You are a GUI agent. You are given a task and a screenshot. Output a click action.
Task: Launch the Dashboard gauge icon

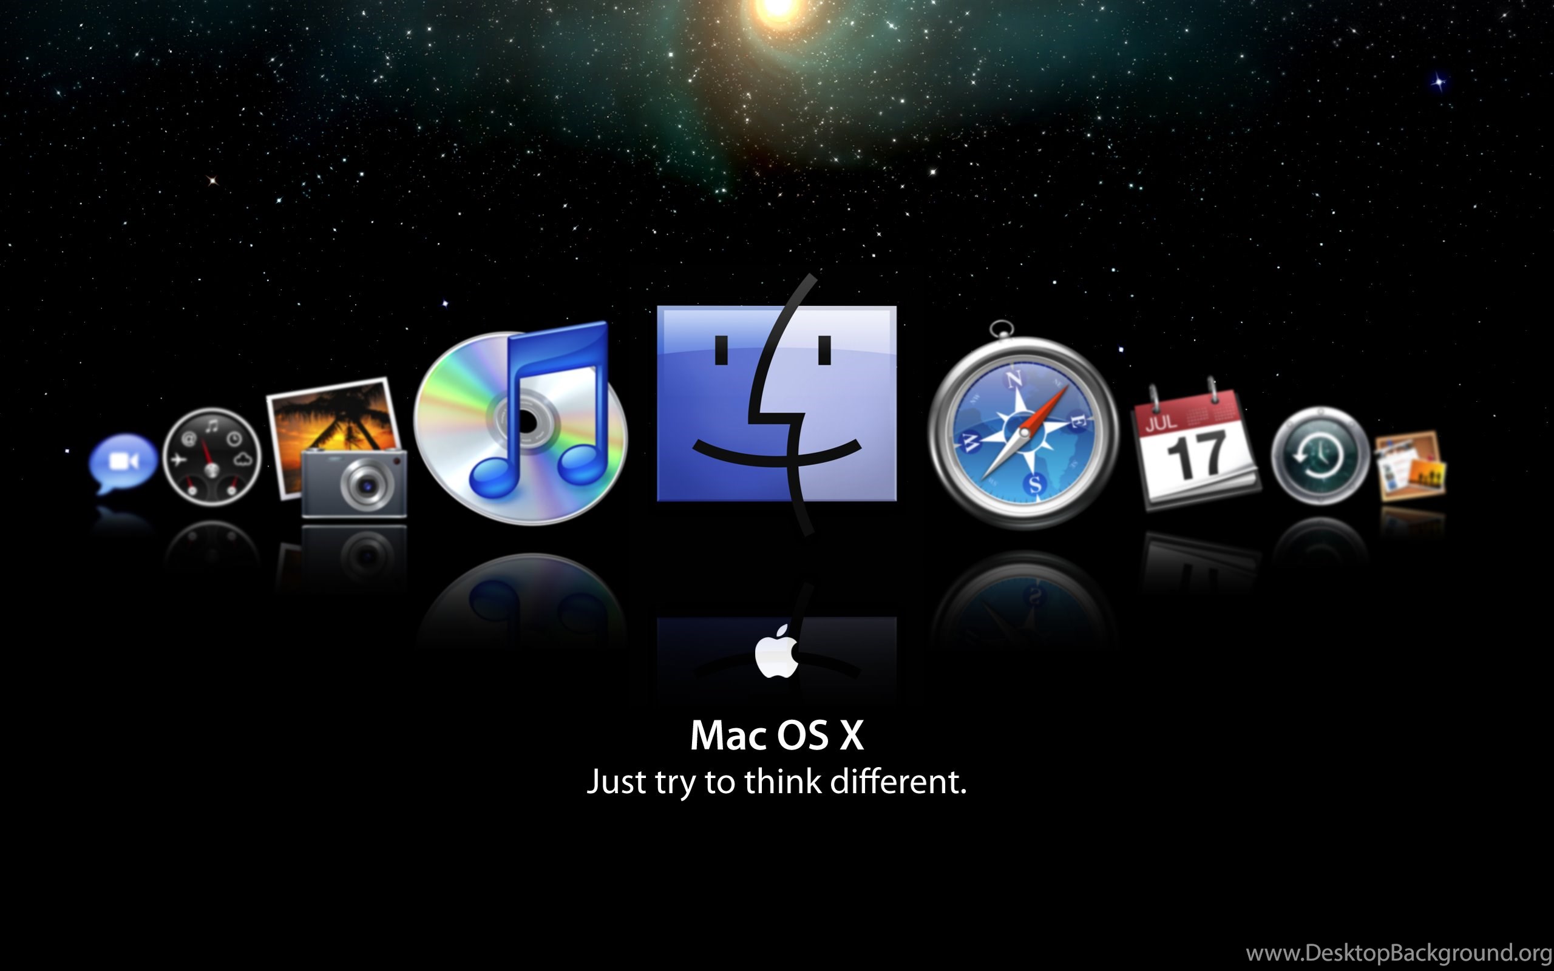tap(211, 457)
